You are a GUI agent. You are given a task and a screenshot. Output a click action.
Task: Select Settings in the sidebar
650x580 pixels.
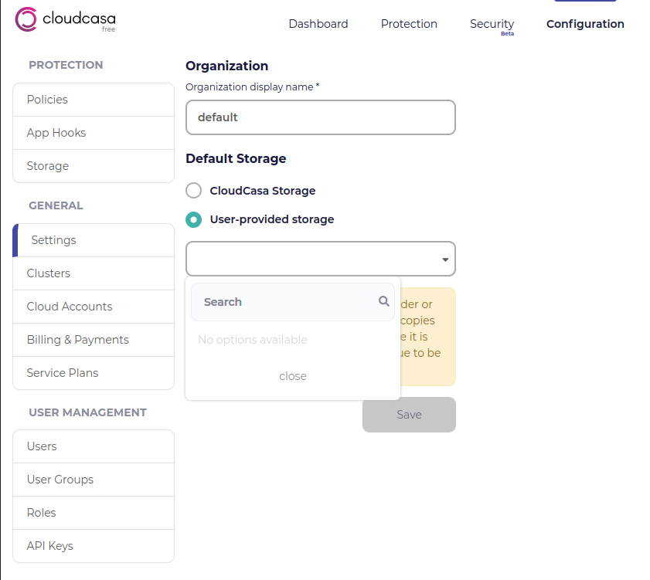click(94, 240)
